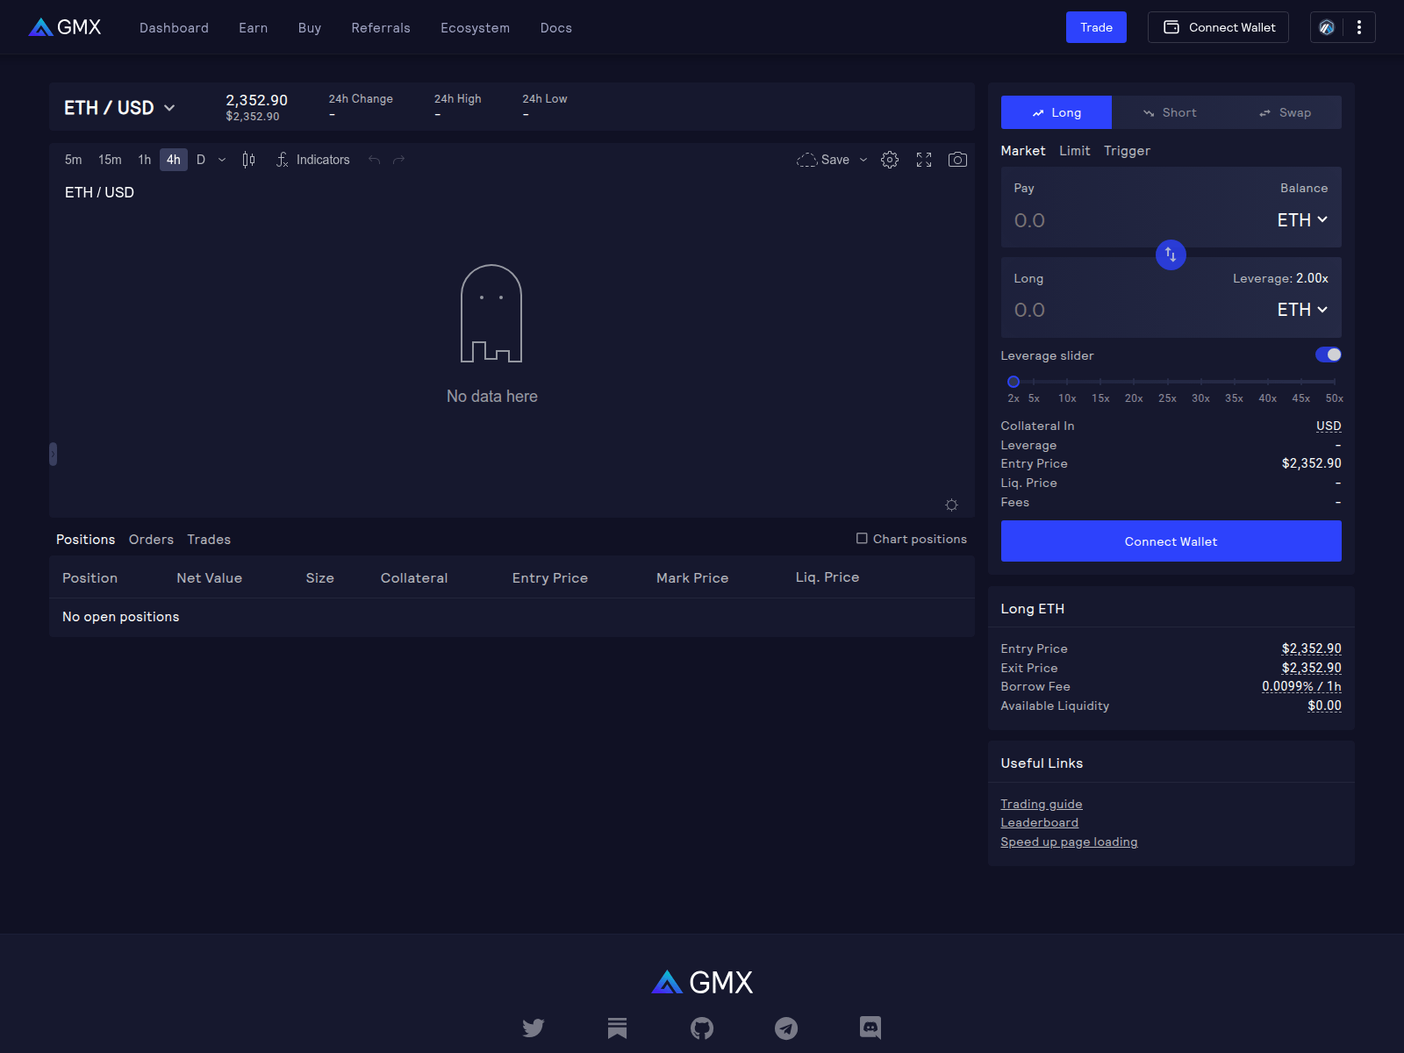Click Connect Wallet in header
This screenshot has height=1053, width=1404.
point(1218,27)
